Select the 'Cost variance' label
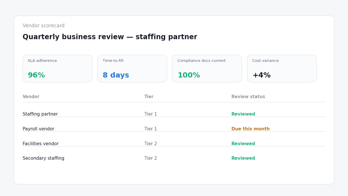The height and width of the screenshot is (196, 348). tap(265, 61)
